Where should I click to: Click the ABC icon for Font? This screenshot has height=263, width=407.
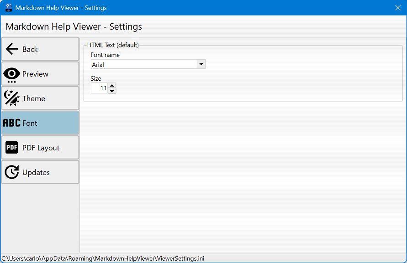[12, 123]
